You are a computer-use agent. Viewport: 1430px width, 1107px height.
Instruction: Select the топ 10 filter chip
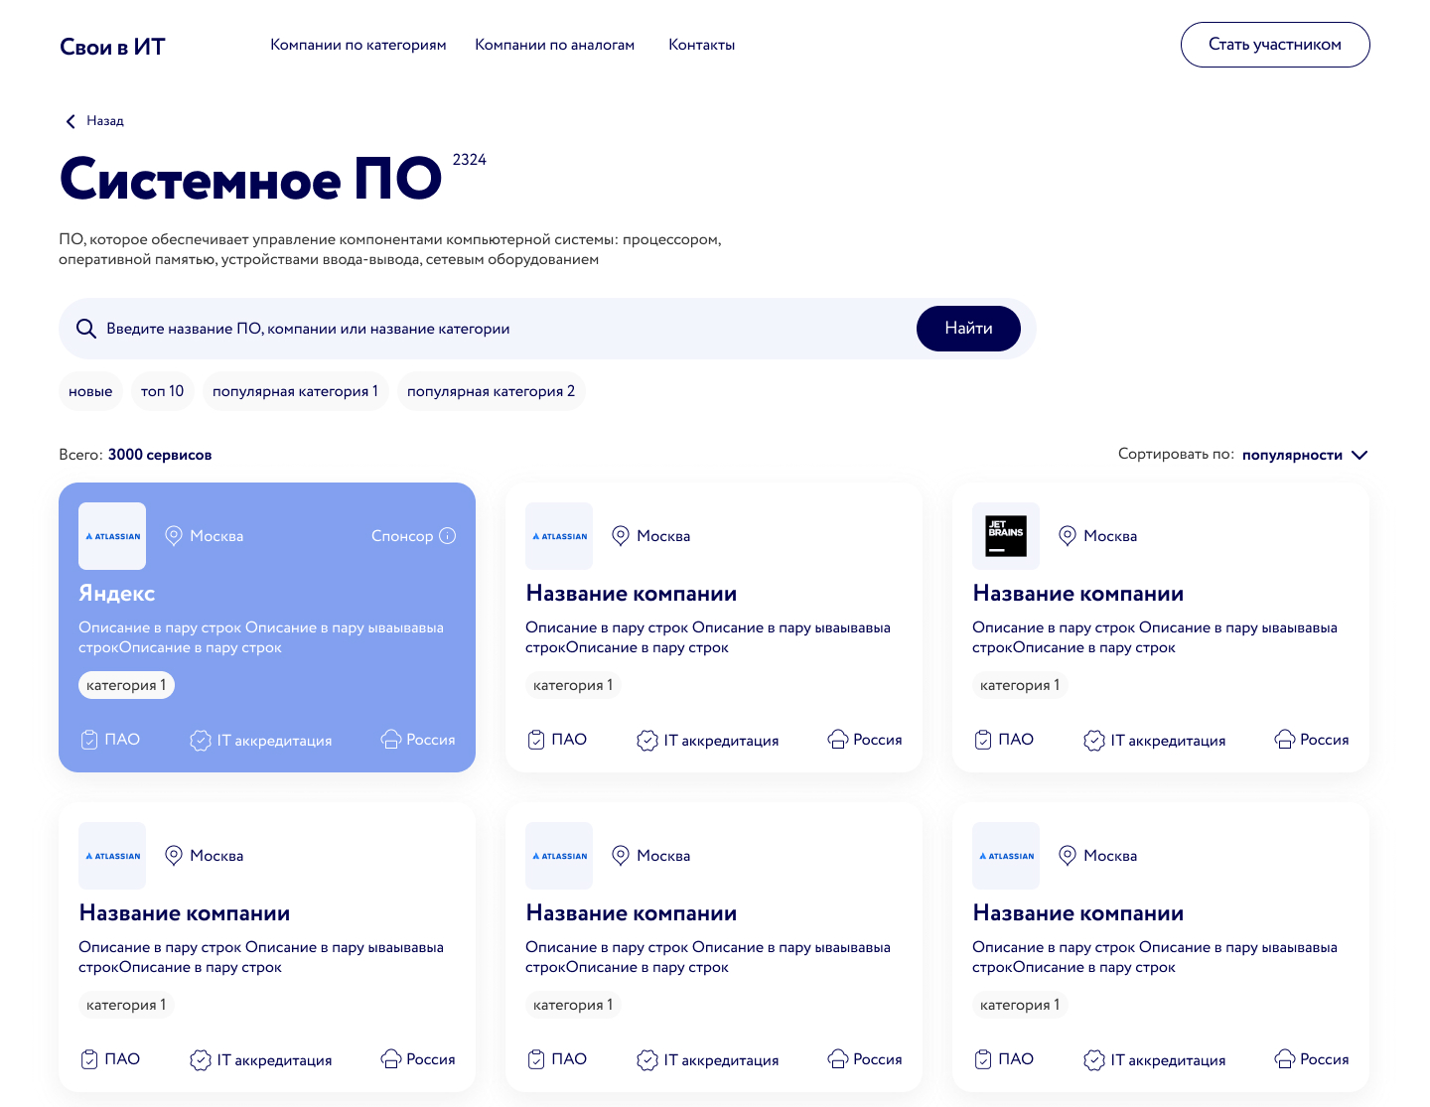[162, 391]
